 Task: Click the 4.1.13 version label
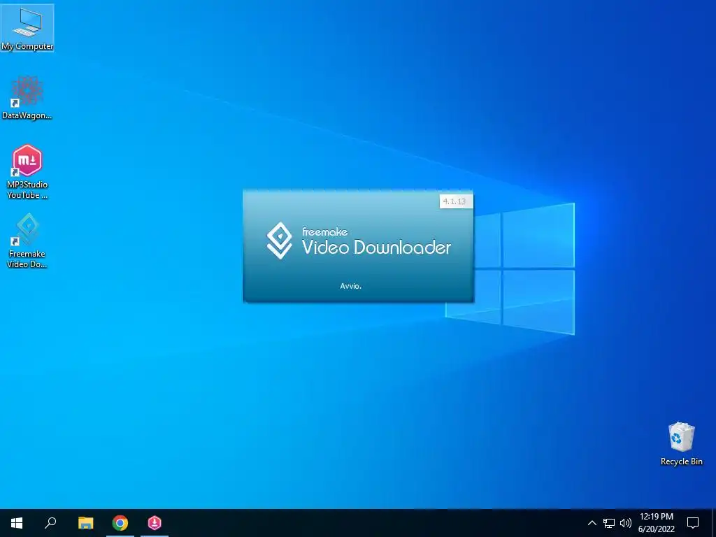coord(456,201)
